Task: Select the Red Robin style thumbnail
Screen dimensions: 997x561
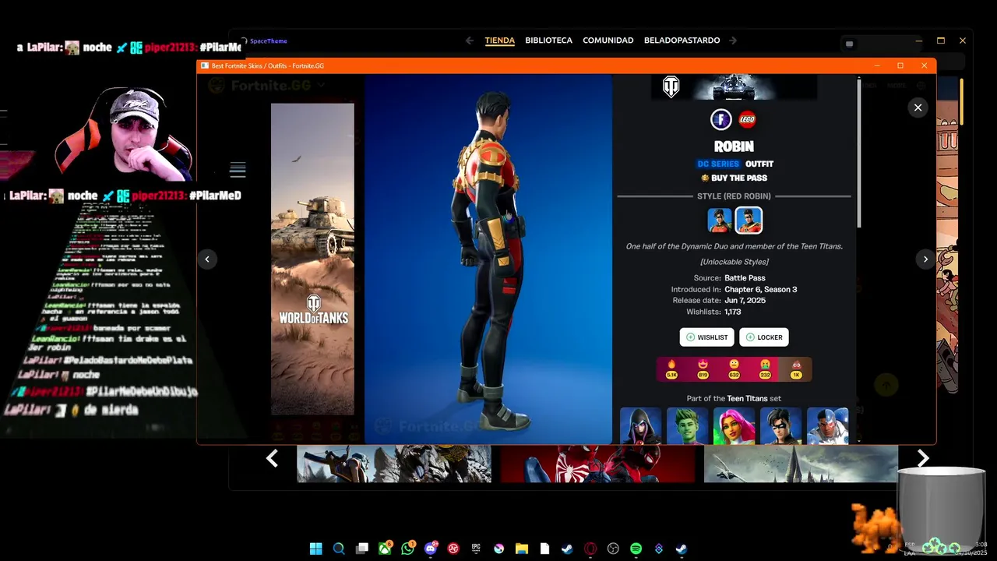Action: 749,221
